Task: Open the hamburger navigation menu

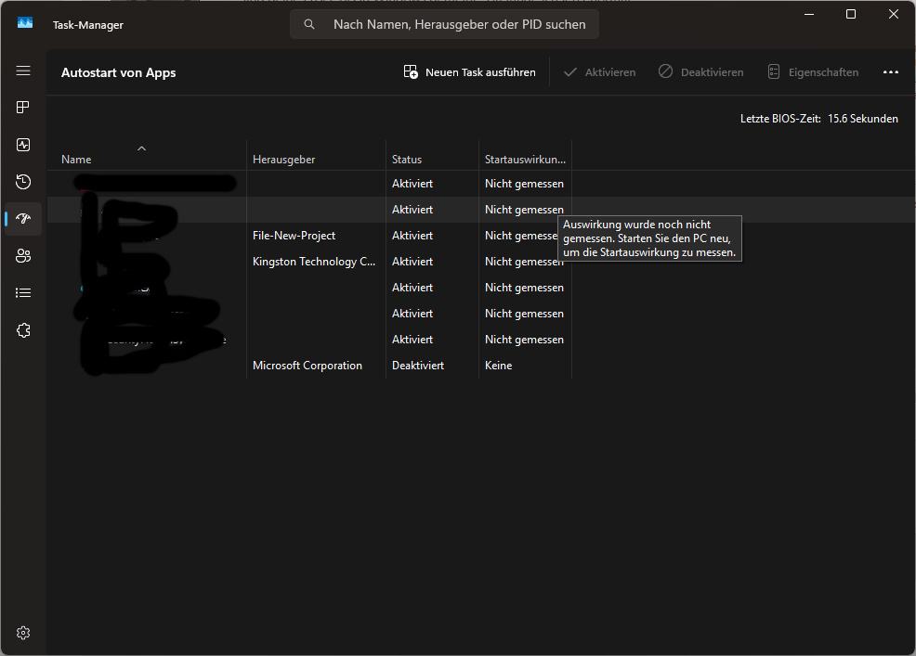Action: click(x=23, y=71)
